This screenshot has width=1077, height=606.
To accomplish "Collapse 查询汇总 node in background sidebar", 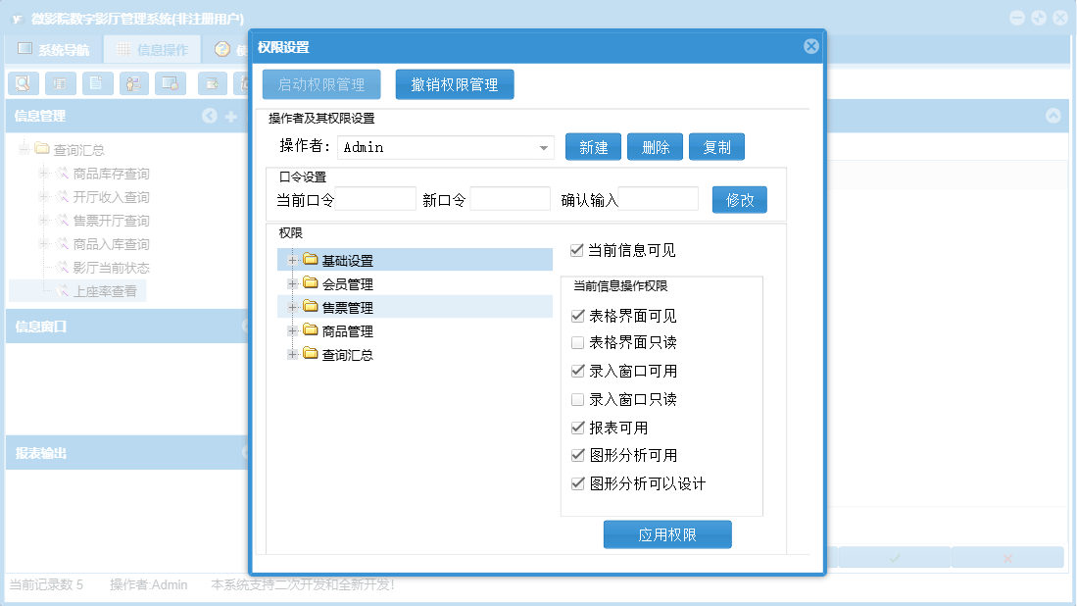I will (24, 149).
